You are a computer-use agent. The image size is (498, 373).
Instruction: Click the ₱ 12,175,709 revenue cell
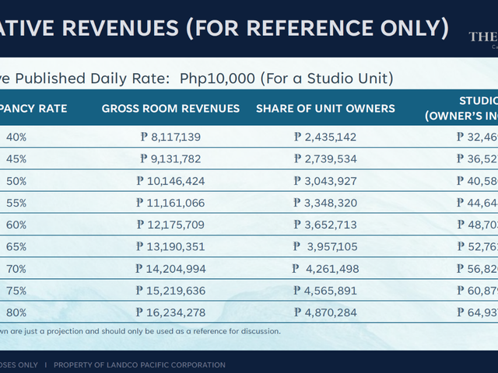tap(170, 225)
